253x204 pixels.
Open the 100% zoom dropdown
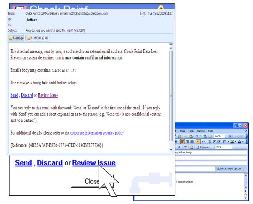pyautogui.click(x=226, y=136)
